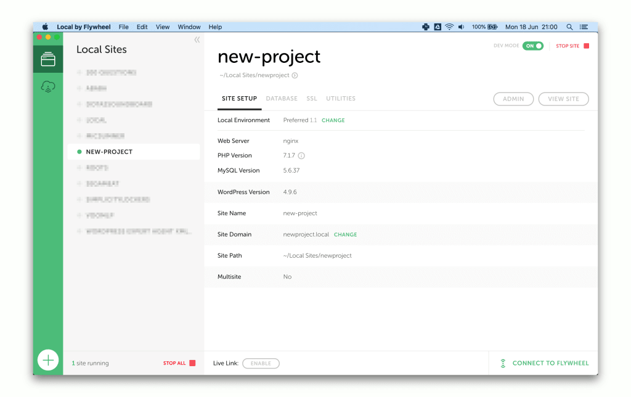The image size is (631, 397).
Task: Change the Local Environment setting
Action: click(x=333, y=120)
